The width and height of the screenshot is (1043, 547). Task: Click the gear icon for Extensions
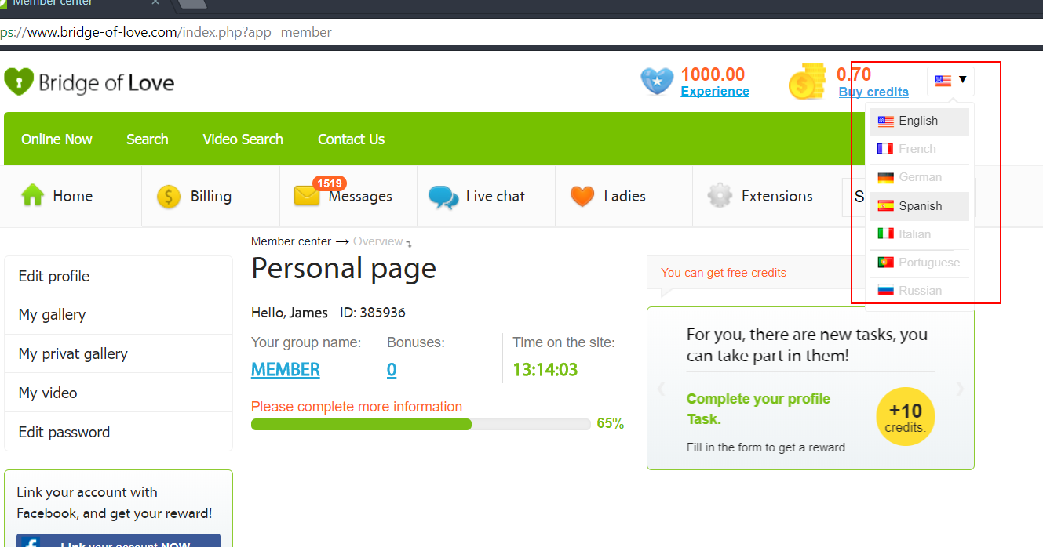click(720, 196)
